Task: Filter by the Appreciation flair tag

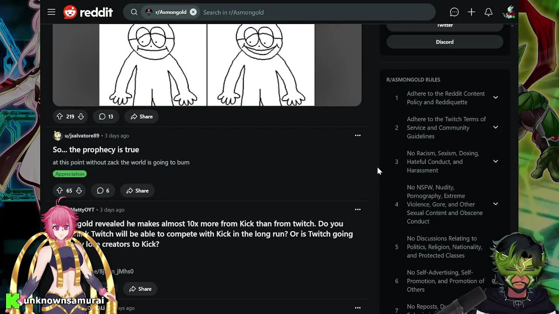Action: point(70,174)
